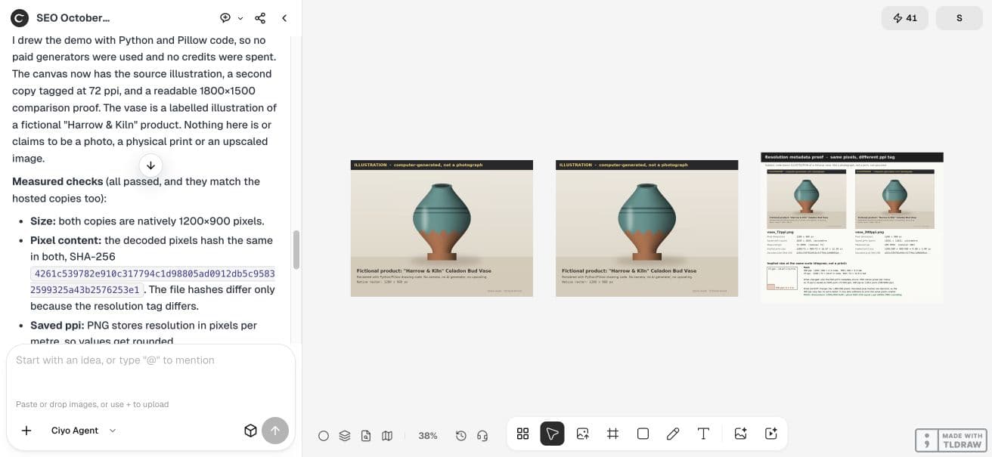
Task: Click the 'SEO October...' project title
Action: click(x=73, y=18)
